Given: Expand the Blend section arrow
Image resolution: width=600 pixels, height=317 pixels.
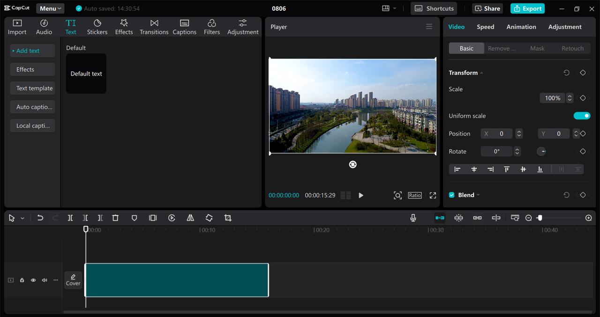Looking at the screenshot, I should (x=478, y=195).
